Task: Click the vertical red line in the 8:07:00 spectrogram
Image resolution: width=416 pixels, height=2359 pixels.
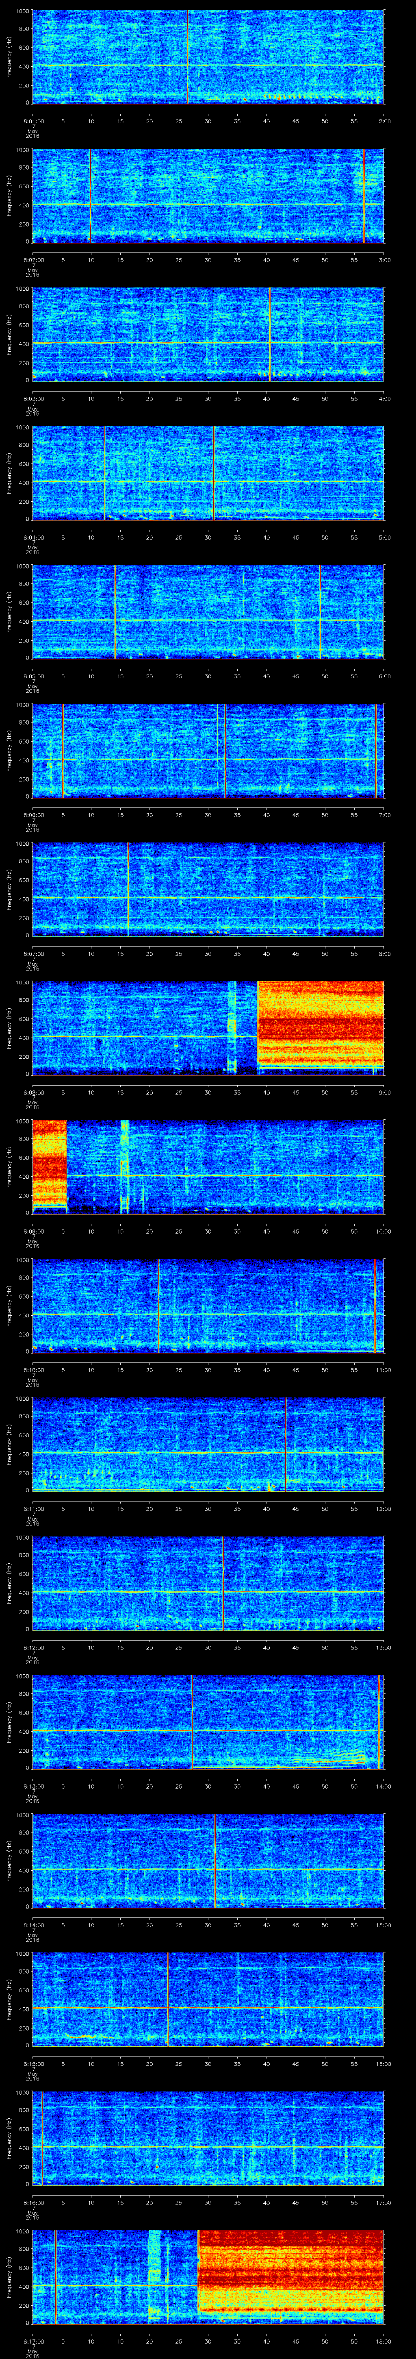Action: [x=129, y=888]
